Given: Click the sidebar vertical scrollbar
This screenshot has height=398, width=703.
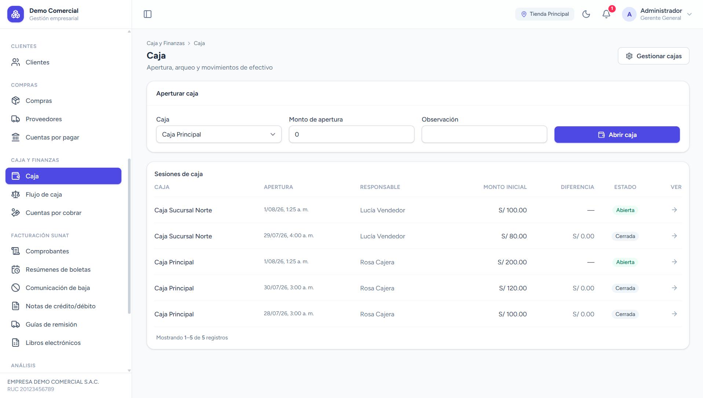Looking at the screenshot, I should tap(129, 236).
